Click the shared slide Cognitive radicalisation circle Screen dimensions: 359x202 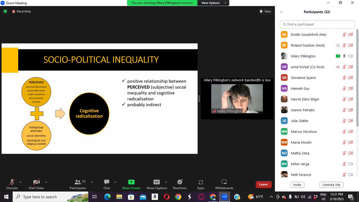pos(89,113)
